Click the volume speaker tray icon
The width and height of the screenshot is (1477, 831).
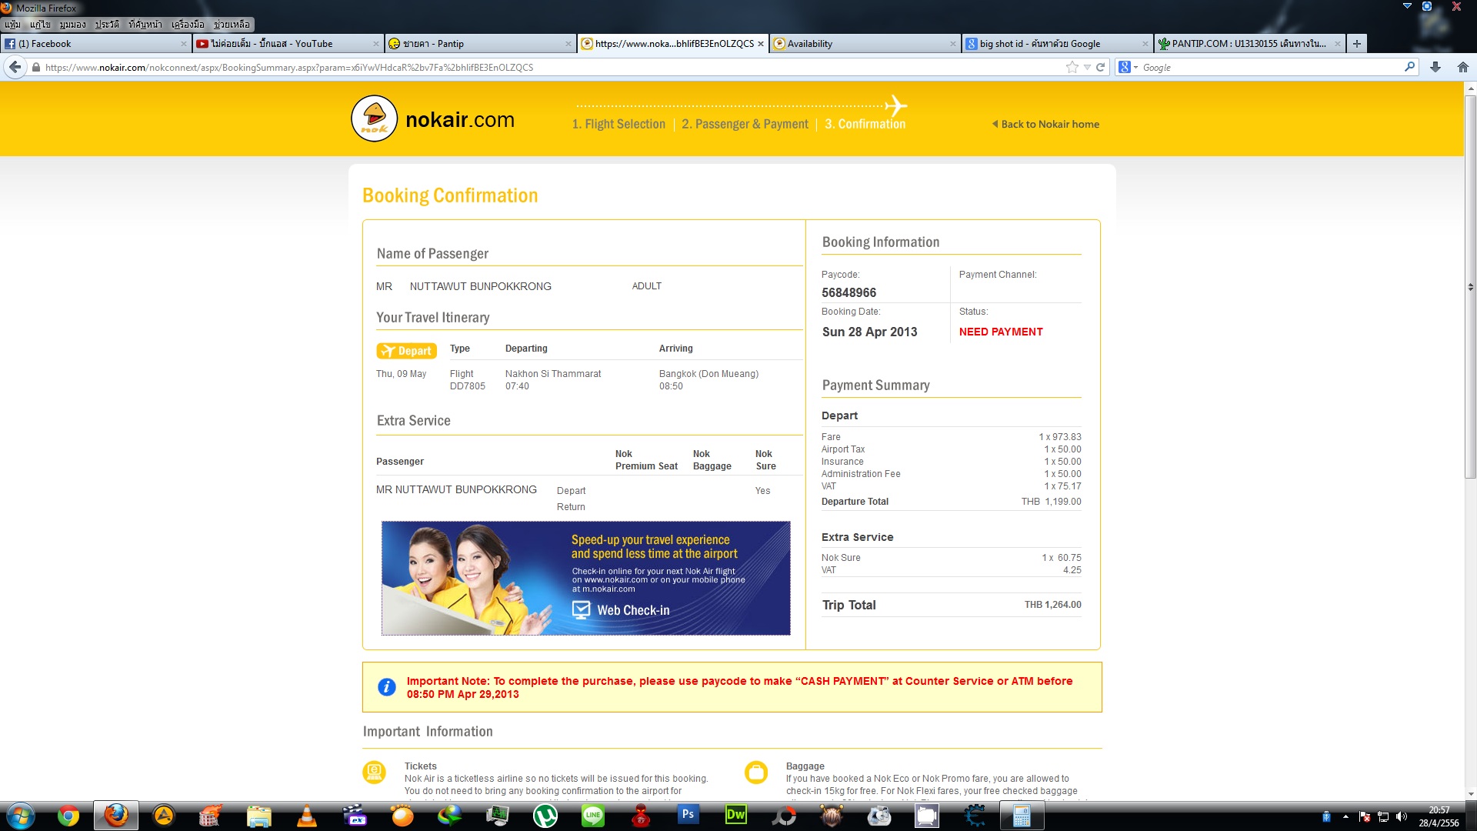[x=1401, y=816]
